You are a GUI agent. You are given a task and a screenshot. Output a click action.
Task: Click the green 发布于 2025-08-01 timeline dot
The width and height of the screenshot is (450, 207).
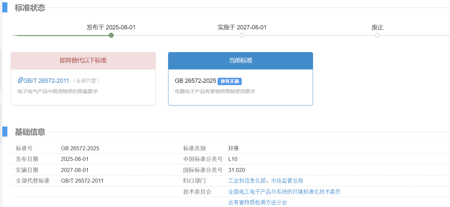(111, 35)
